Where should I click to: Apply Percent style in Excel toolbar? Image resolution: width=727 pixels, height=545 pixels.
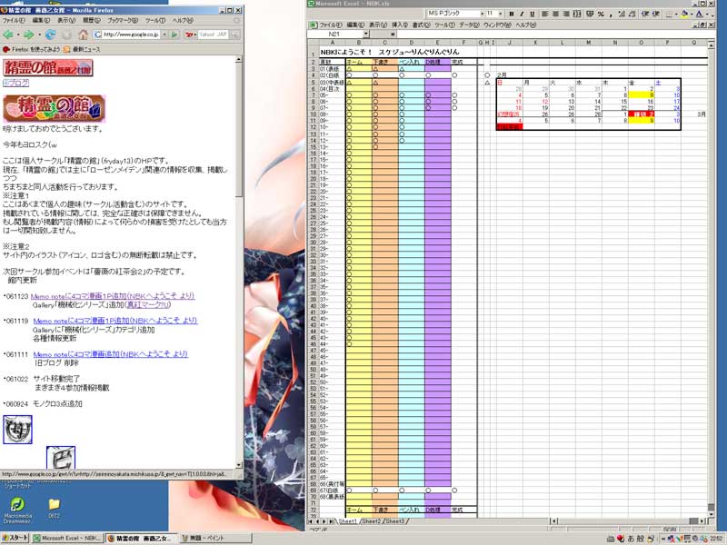tap(601, 14)
